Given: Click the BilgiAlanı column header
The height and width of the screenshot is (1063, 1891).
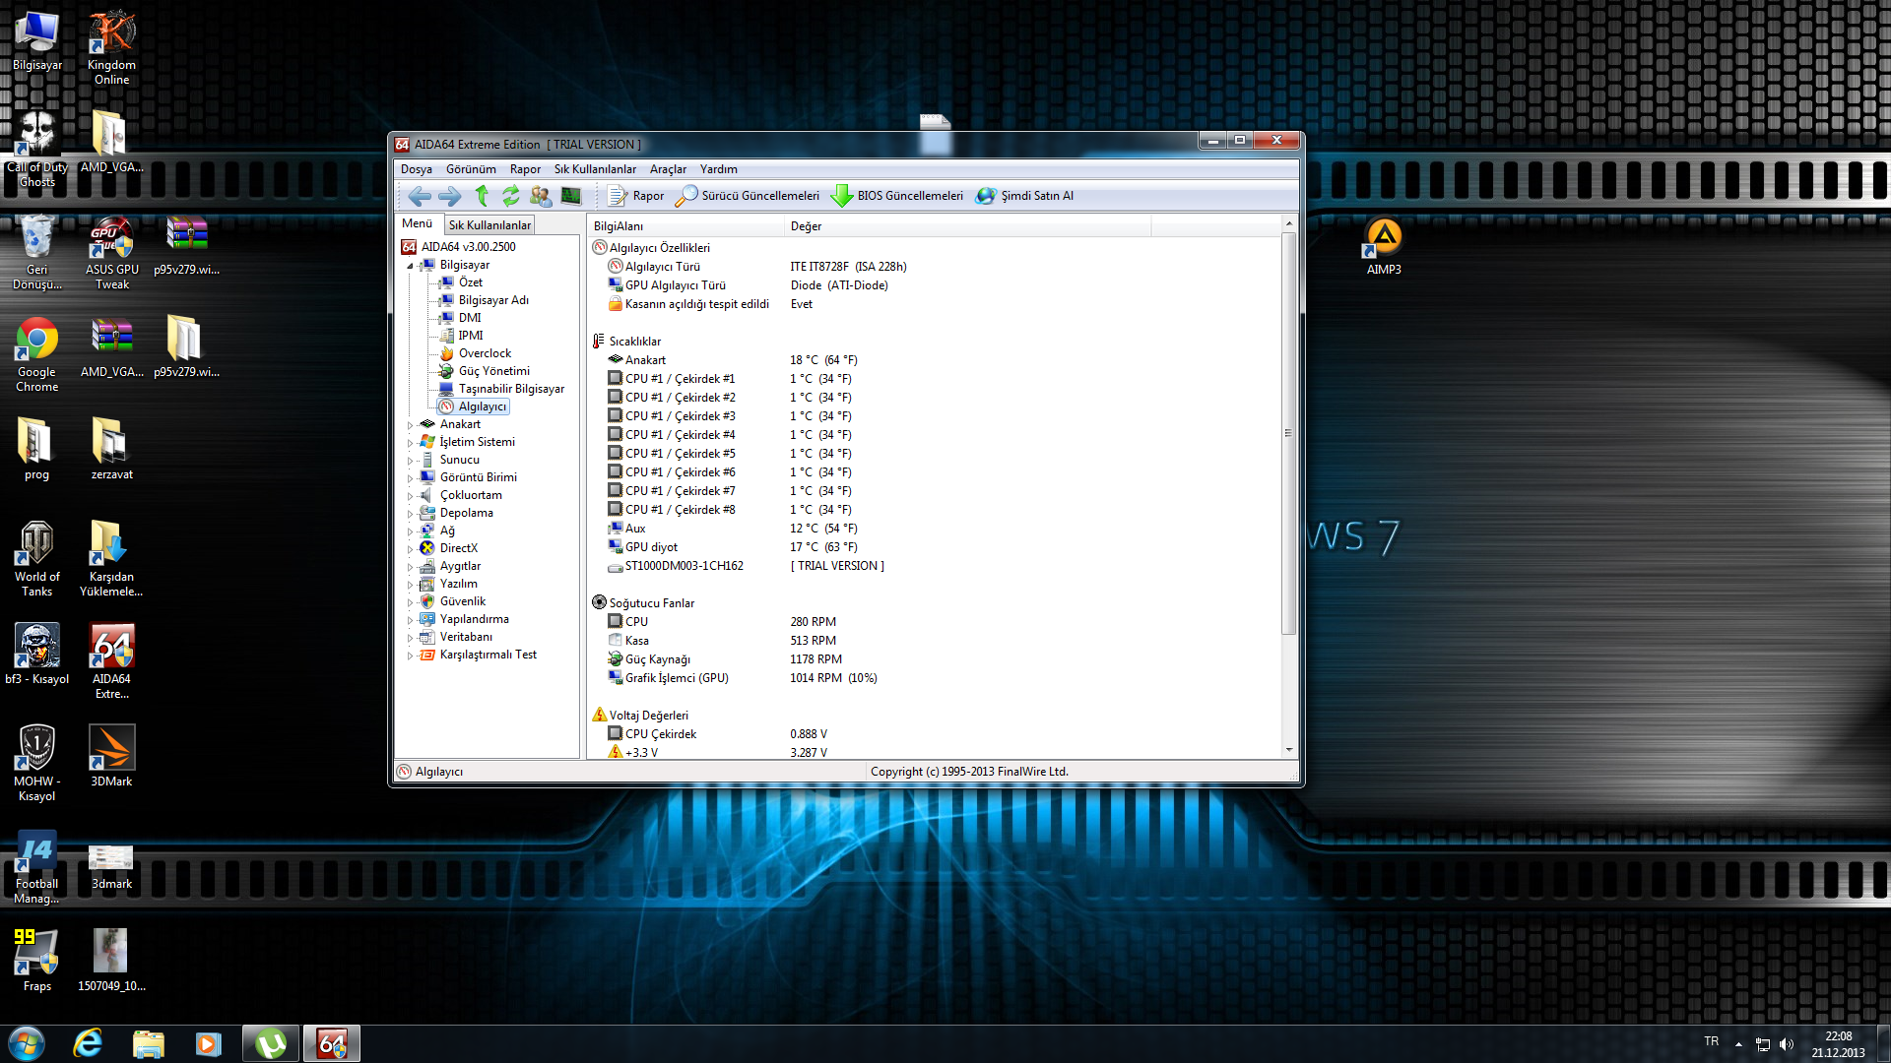Looking at the screenshot, I should click(x=687, y=226).
